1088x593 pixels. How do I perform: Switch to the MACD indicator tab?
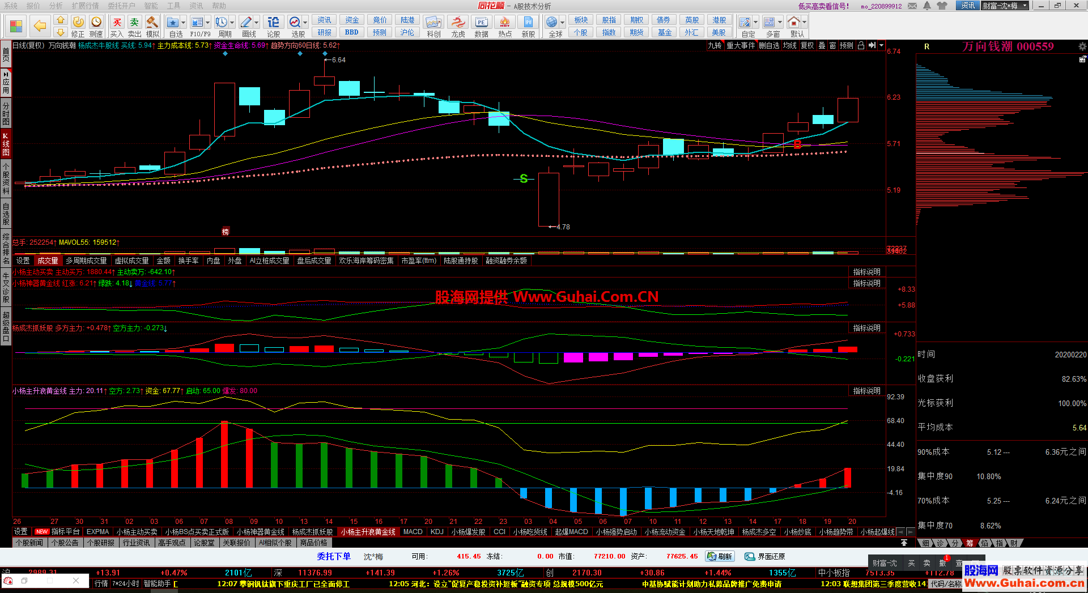pos(413,532)
